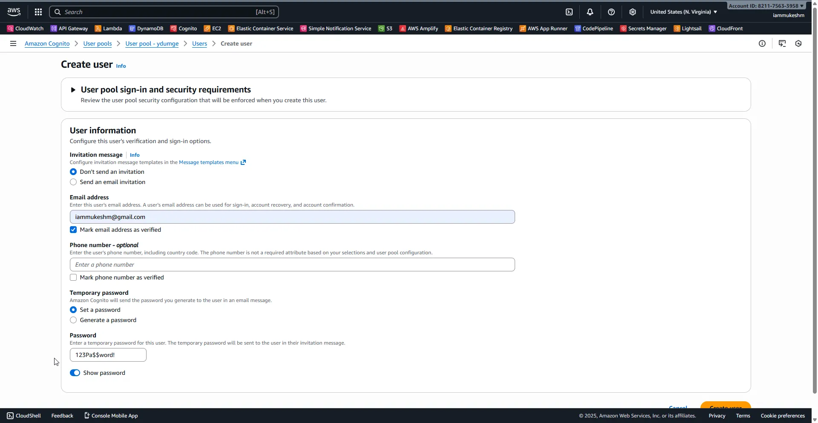Open Console Mobile App from bottom bar

coord(110,415)
